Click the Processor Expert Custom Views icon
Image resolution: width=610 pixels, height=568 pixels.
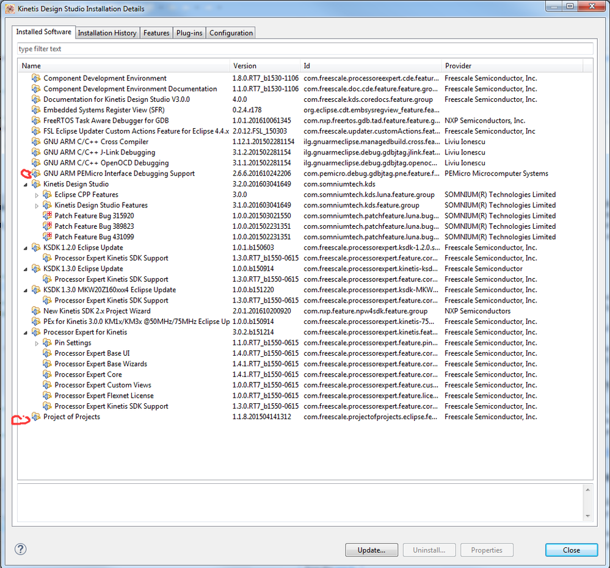click(47, 385)
